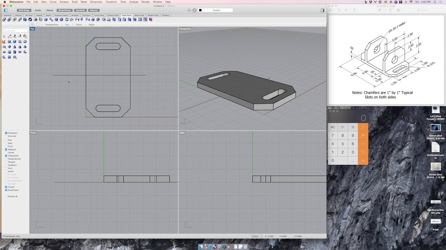Click the Command input field
Image resolution: width=446 pixels, height=250 pixels.
(x=15, y=31)
